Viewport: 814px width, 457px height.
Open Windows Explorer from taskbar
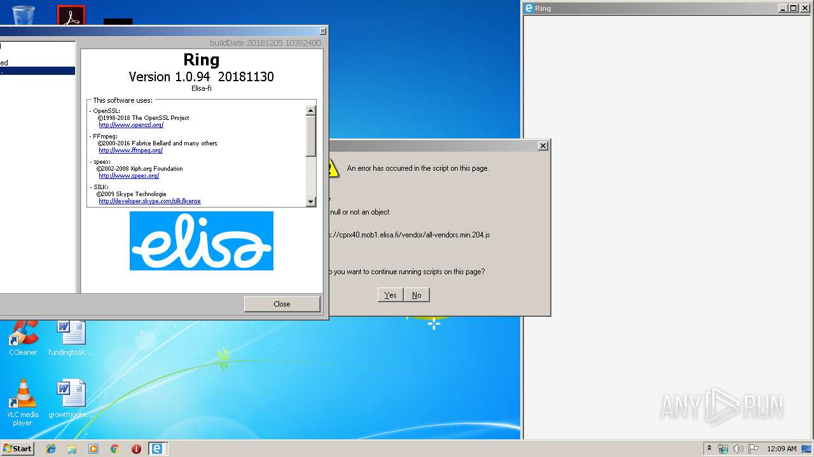click(x=72, y=449)
